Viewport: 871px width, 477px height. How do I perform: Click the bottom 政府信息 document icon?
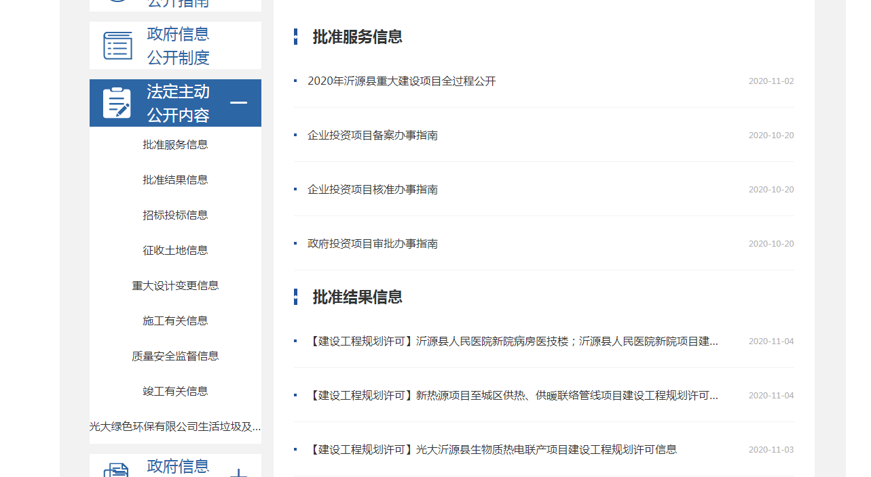pyautogui.click(x=117, y=470)
